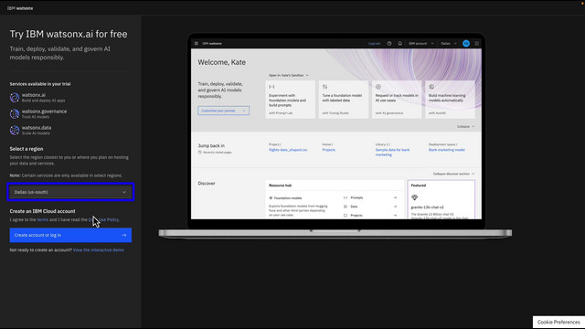Click 'Try IBM watsonx.ai for free' heading
The height and width of the screenshot is (329, 585).
pos(69,34)
